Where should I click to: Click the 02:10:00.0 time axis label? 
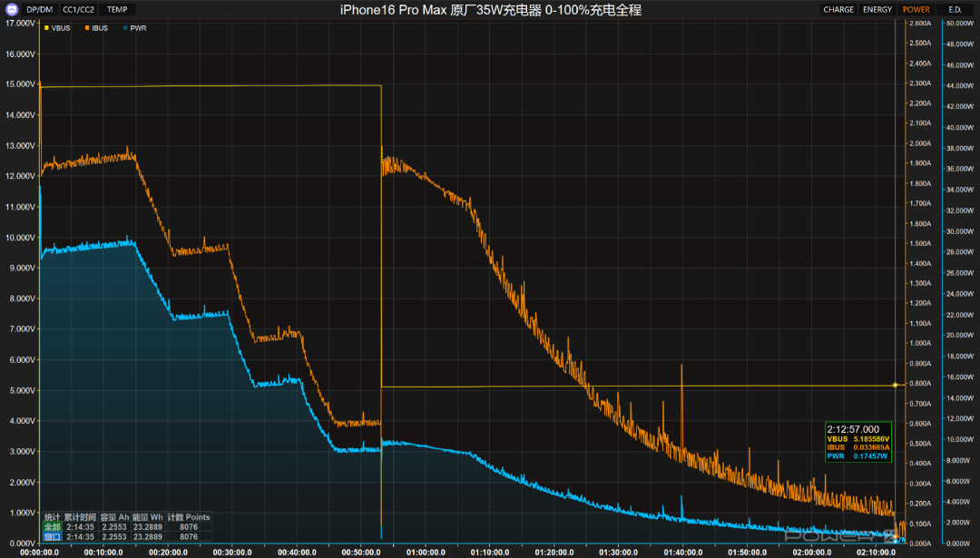[x=877, y=553]
